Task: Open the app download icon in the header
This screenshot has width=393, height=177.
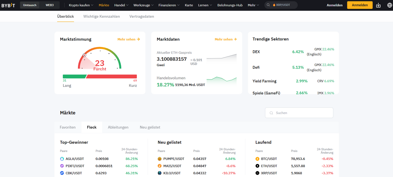Action: pos(378,5)
